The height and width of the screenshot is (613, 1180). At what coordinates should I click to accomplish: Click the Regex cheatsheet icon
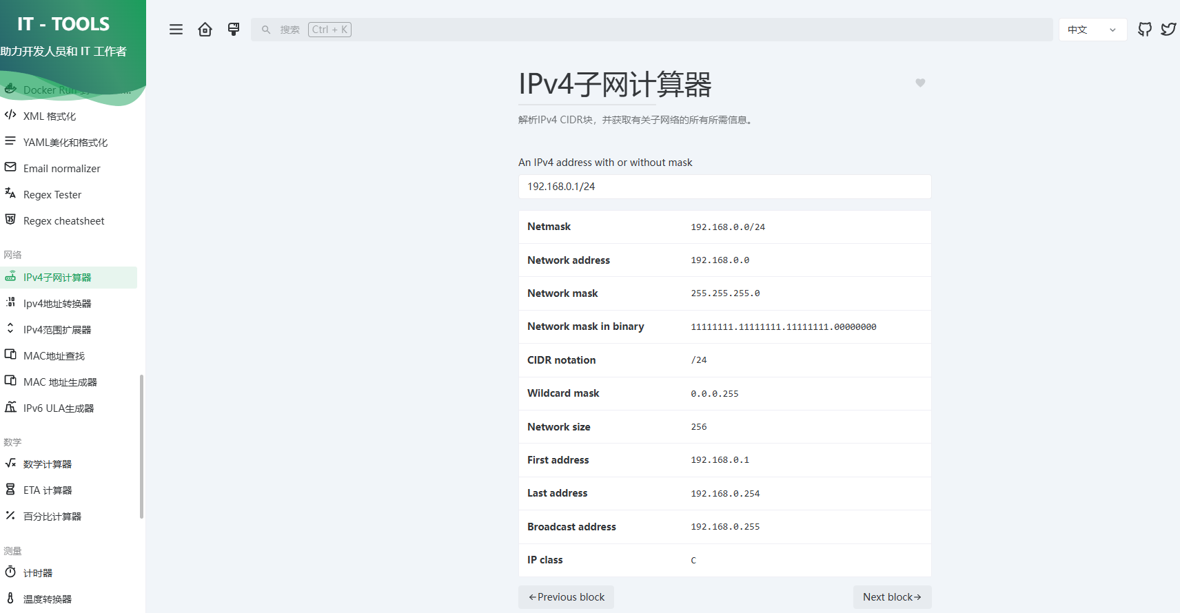(x=10, y=220)
